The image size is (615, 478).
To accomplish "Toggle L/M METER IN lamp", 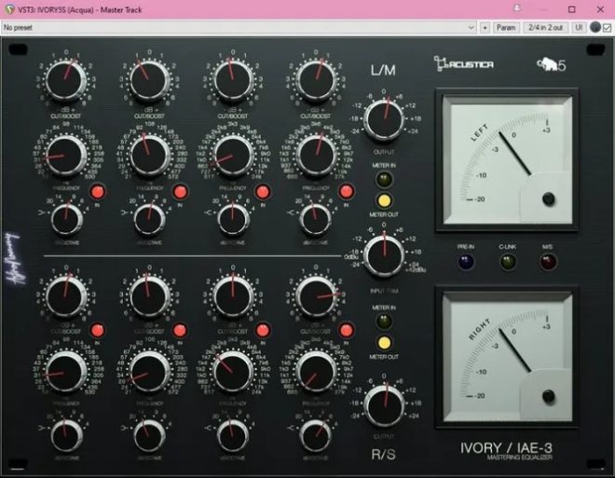I will [384, 179].
